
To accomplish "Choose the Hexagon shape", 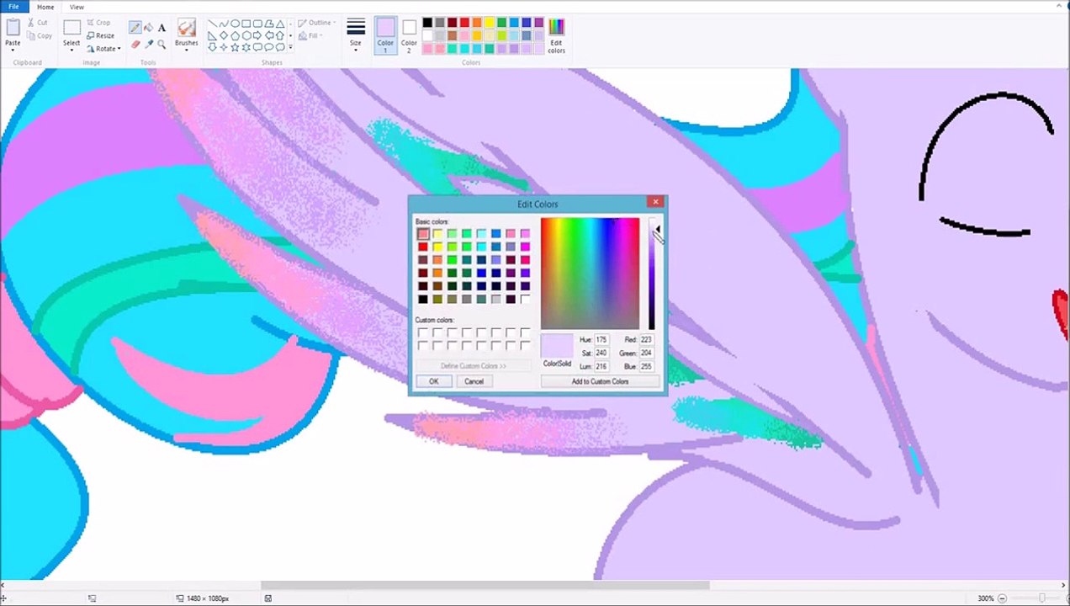I will (x=246, y=35).
